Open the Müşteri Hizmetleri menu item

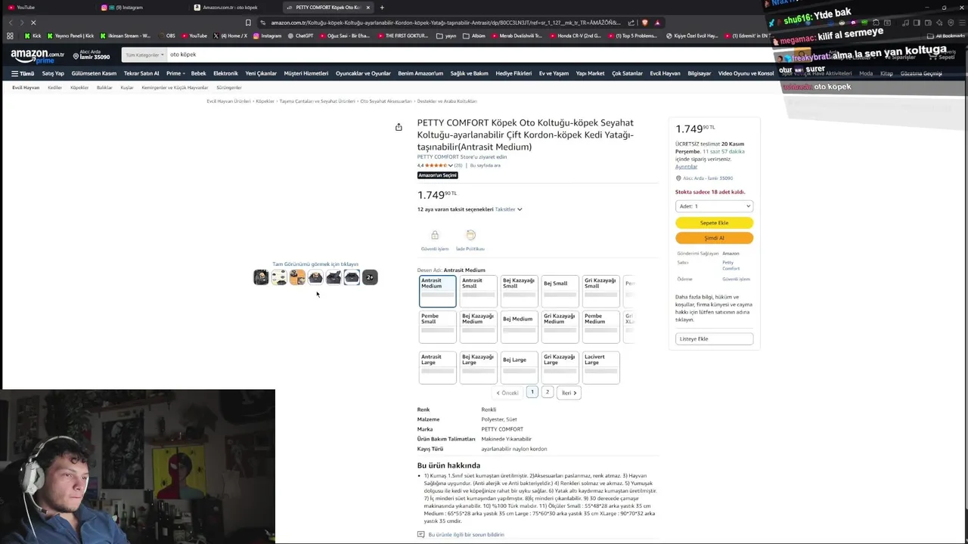[306, 73]
